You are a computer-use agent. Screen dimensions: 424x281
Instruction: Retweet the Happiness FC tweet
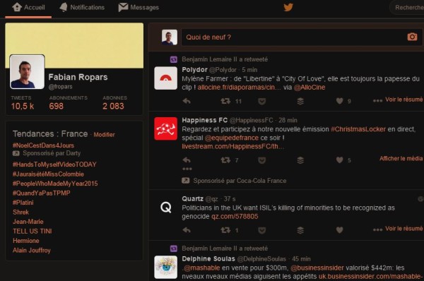225,160
